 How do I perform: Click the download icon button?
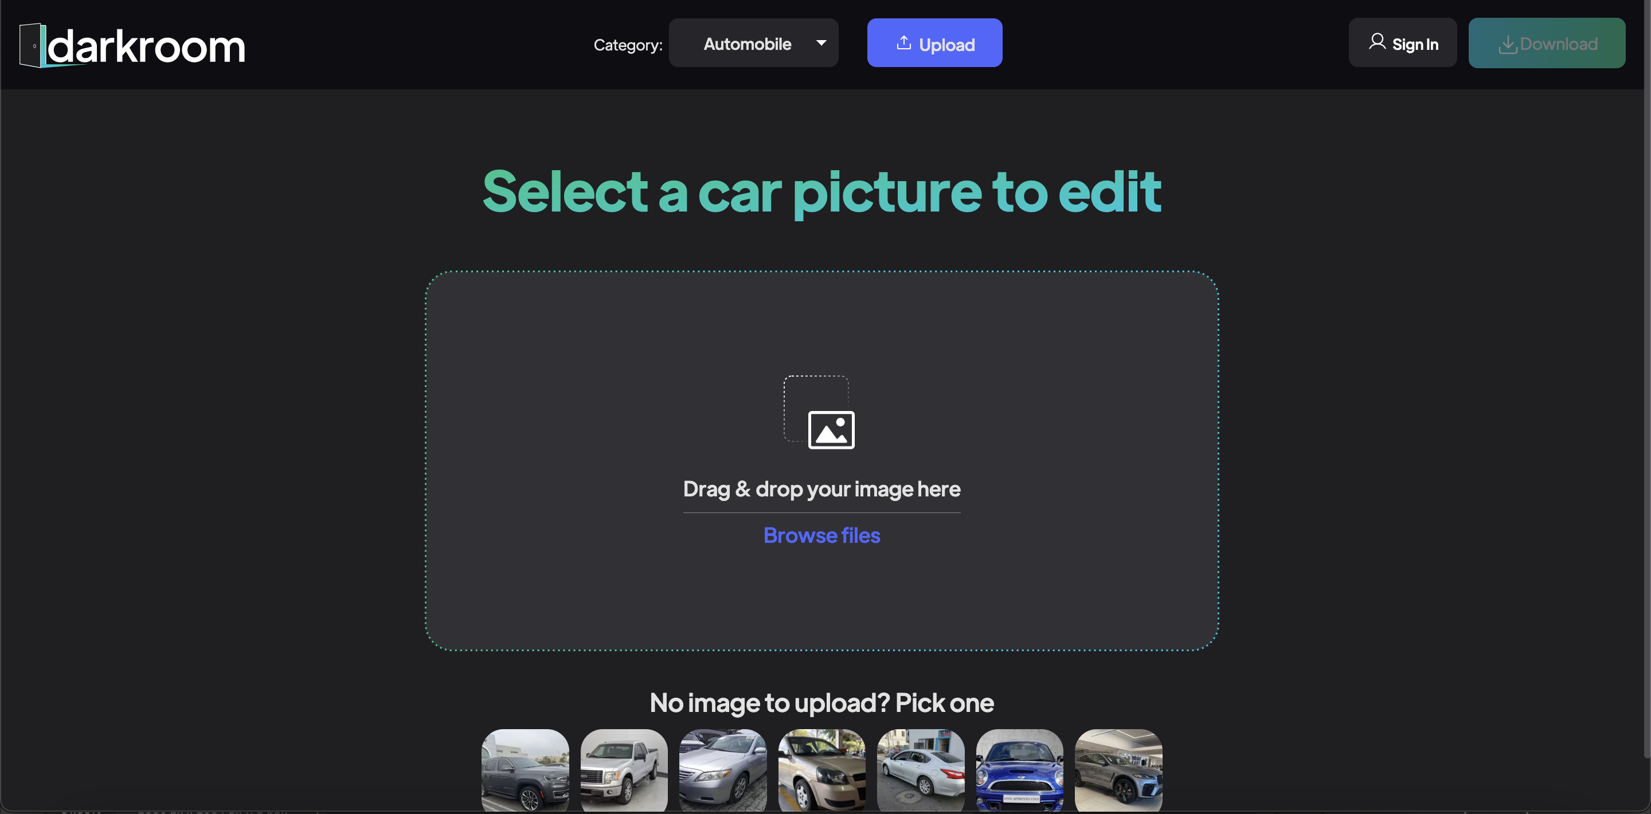click(x=1507, y=42)
